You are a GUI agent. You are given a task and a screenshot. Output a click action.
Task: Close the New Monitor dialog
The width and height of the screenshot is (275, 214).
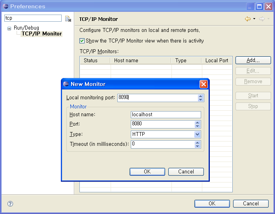click(203, 84)
